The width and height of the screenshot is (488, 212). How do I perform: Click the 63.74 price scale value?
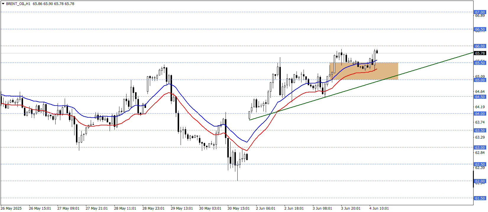click(480, 122)
